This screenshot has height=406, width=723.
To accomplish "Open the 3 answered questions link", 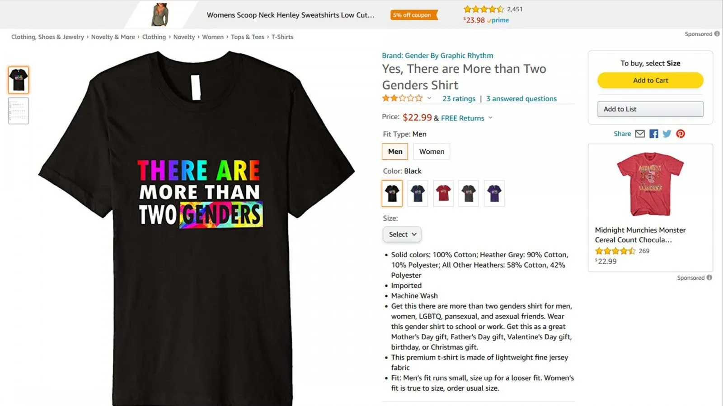I will (x=521, y=99).
